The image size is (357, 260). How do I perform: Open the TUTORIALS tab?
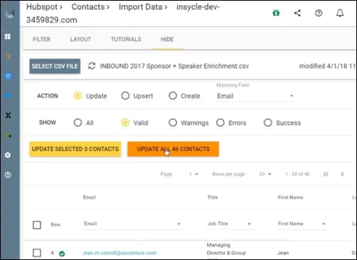[126, 39]
